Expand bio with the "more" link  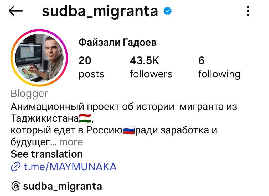[x=71, y=142]
